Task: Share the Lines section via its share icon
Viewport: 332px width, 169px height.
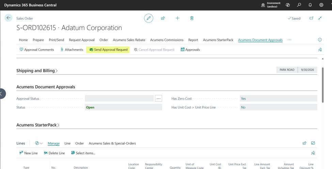Action: 304,143
